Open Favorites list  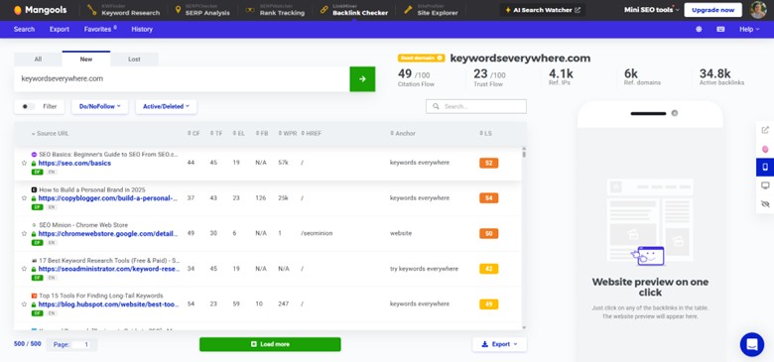click(100, 29)
